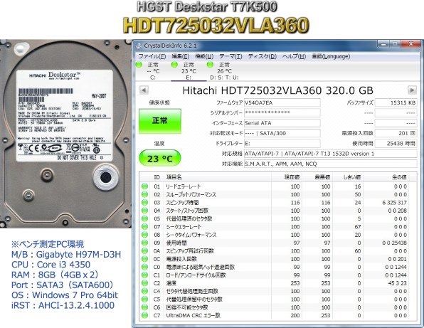Minimize the CrystalDiskInfo window
Screen dimensions: 424x328
[384, 43]
